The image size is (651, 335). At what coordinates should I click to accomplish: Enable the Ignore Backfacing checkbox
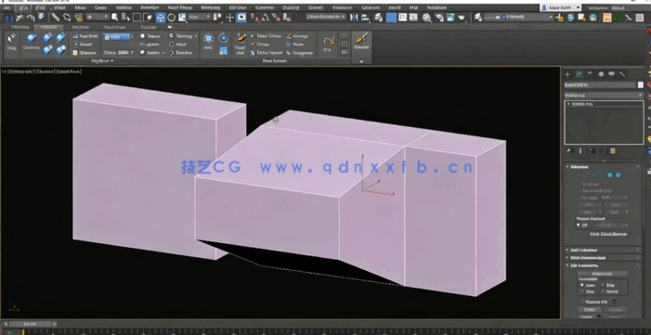coord(581,190)
